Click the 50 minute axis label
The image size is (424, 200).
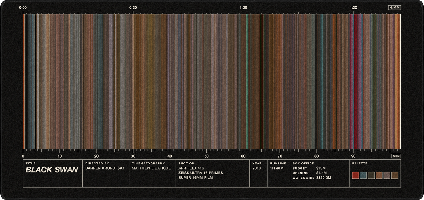pos(207,156)
